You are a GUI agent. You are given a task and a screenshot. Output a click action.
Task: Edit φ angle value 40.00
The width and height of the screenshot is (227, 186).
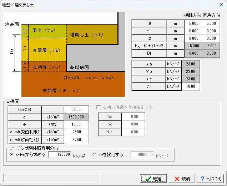point(76,124)
